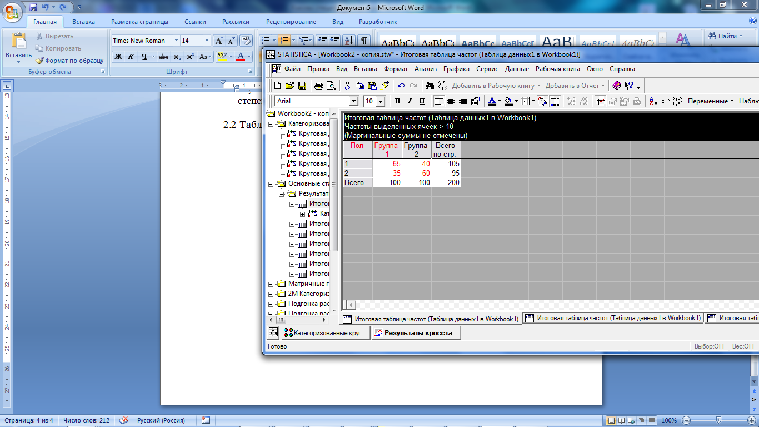Click the Результаты кросста... window button
Viewport: 759px width, 427px height.
(x=416, y=333)
